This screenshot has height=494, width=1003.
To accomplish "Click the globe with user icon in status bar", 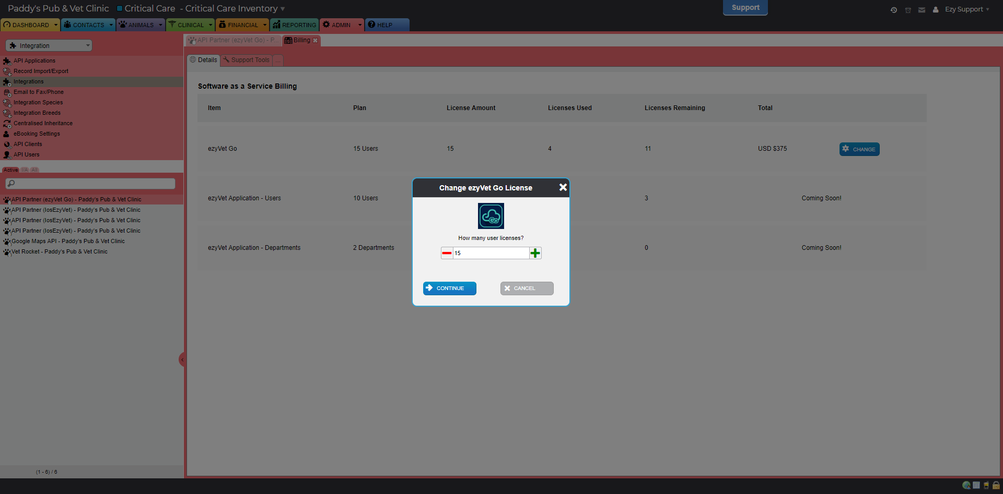I will (966, 485).
